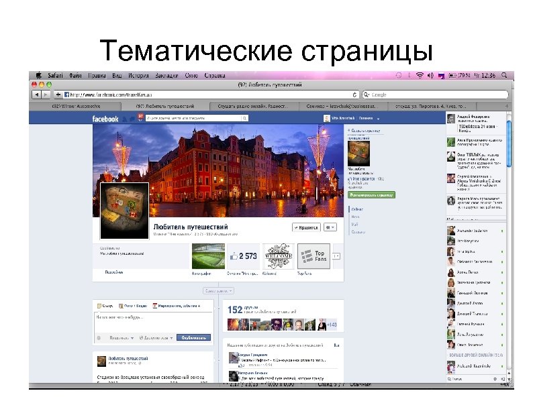
Task: Open the audience dropdown beside Опубликовать
Action: (156, 338)
